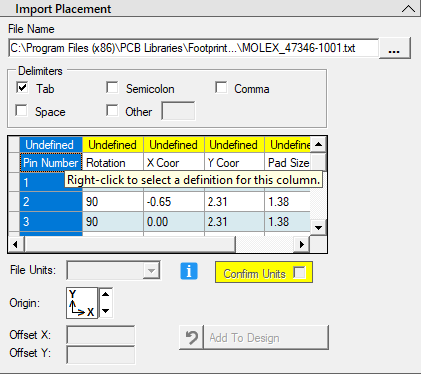Enable the Comma delimiter checkbox
Viewport: 421px width, 374px height.
click(x=221, y=88)
